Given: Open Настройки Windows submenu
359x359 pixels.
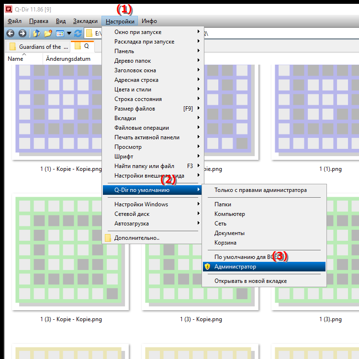Looking at the screenshot, I should pyautogui.click(x=152, y=204).
